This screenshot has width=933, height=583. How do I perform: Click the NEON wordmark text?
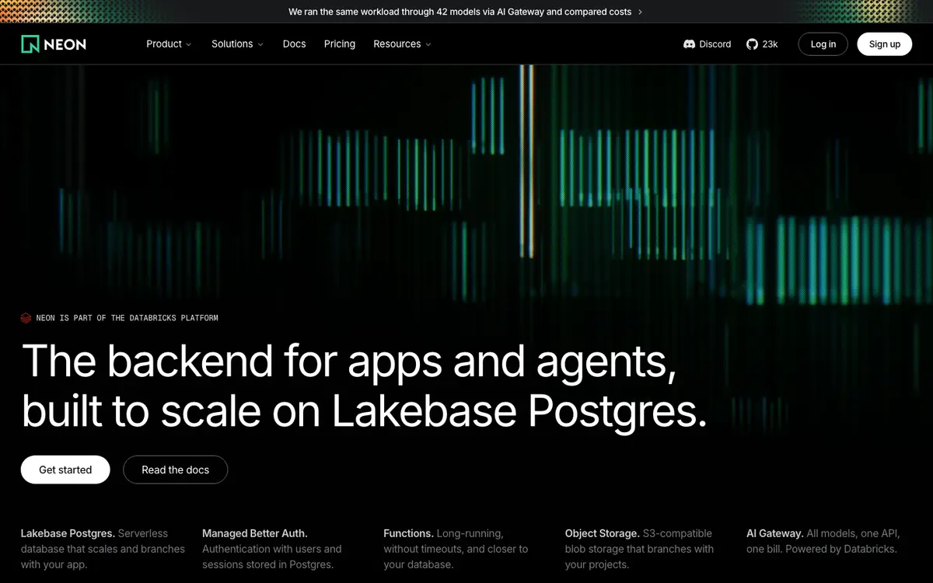pyautogui.click(x=65, y=44)
